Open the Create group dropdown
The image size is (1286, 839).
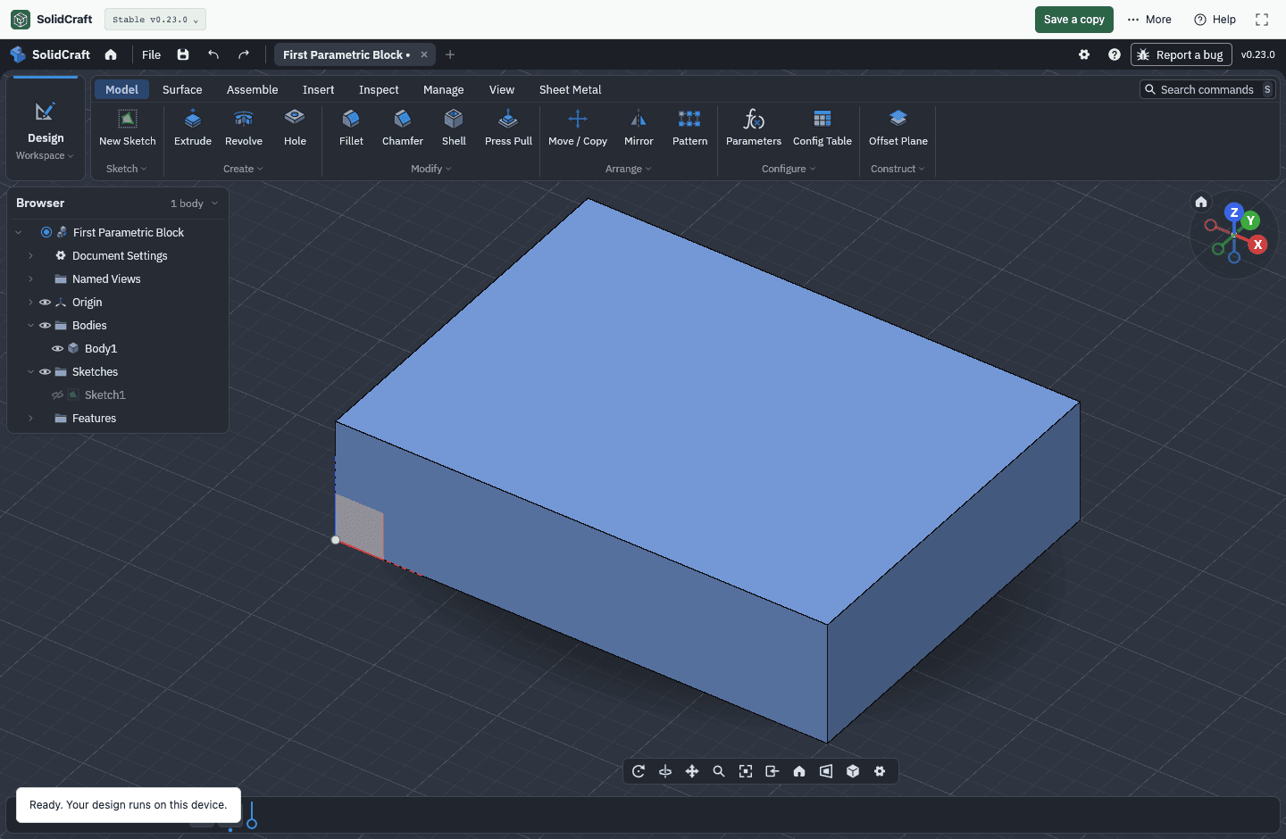(x=243, y=169)
